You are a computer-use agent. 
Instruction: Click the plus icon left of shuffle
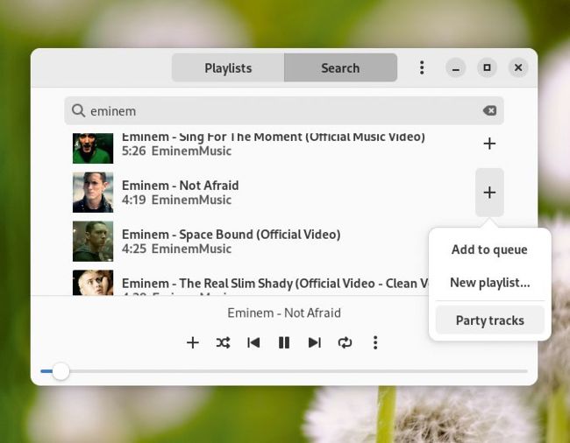pyautogui.click(x=193, y=342)
